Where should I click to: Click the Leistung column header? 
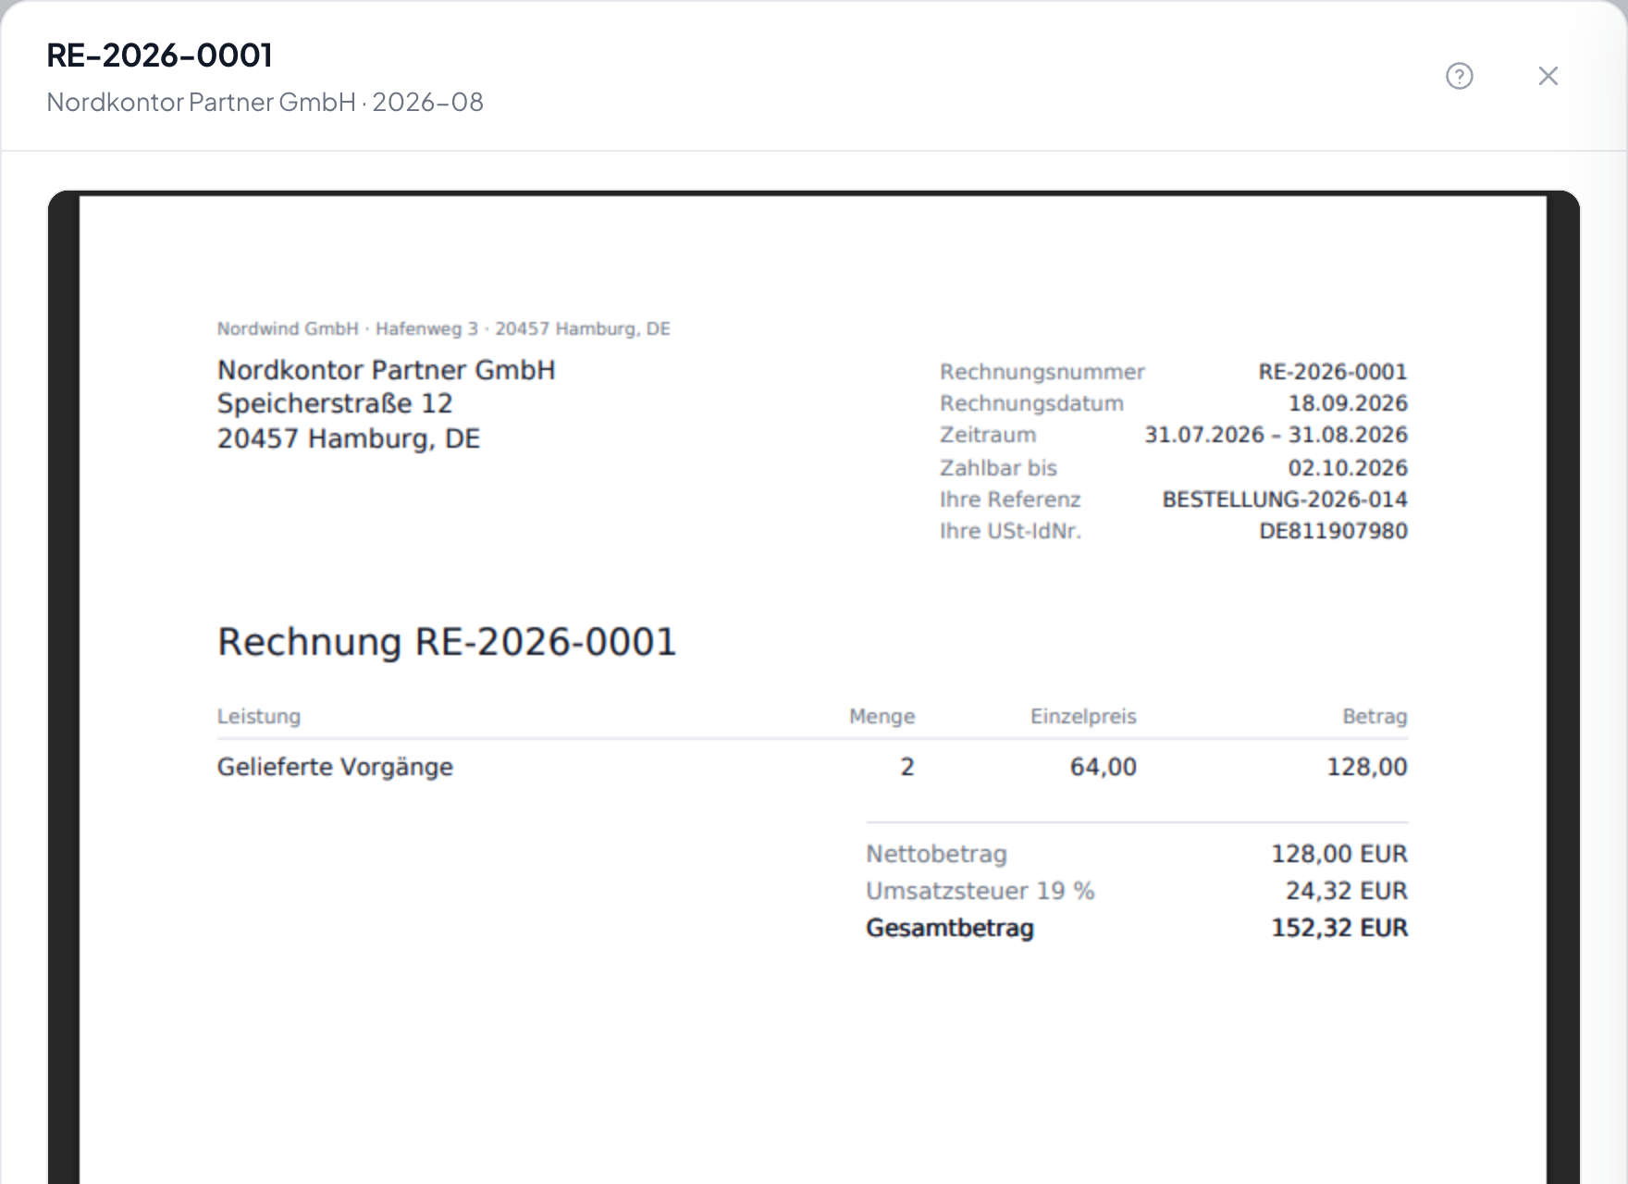click(x=259, y=717)
